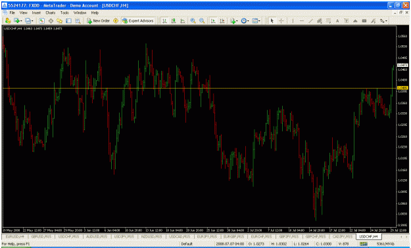The image size is (411, 248).
Task: Toggle the Auto Scroll chart icon
Action: 213,21
